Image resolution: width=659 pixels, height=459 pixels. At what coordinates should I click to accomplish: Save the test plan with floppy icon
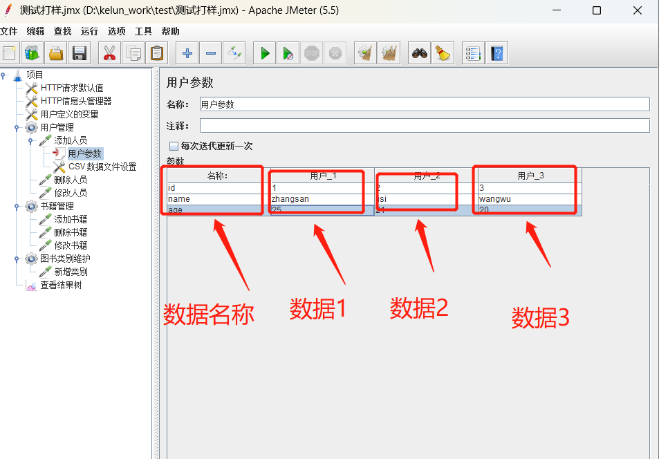80,53
